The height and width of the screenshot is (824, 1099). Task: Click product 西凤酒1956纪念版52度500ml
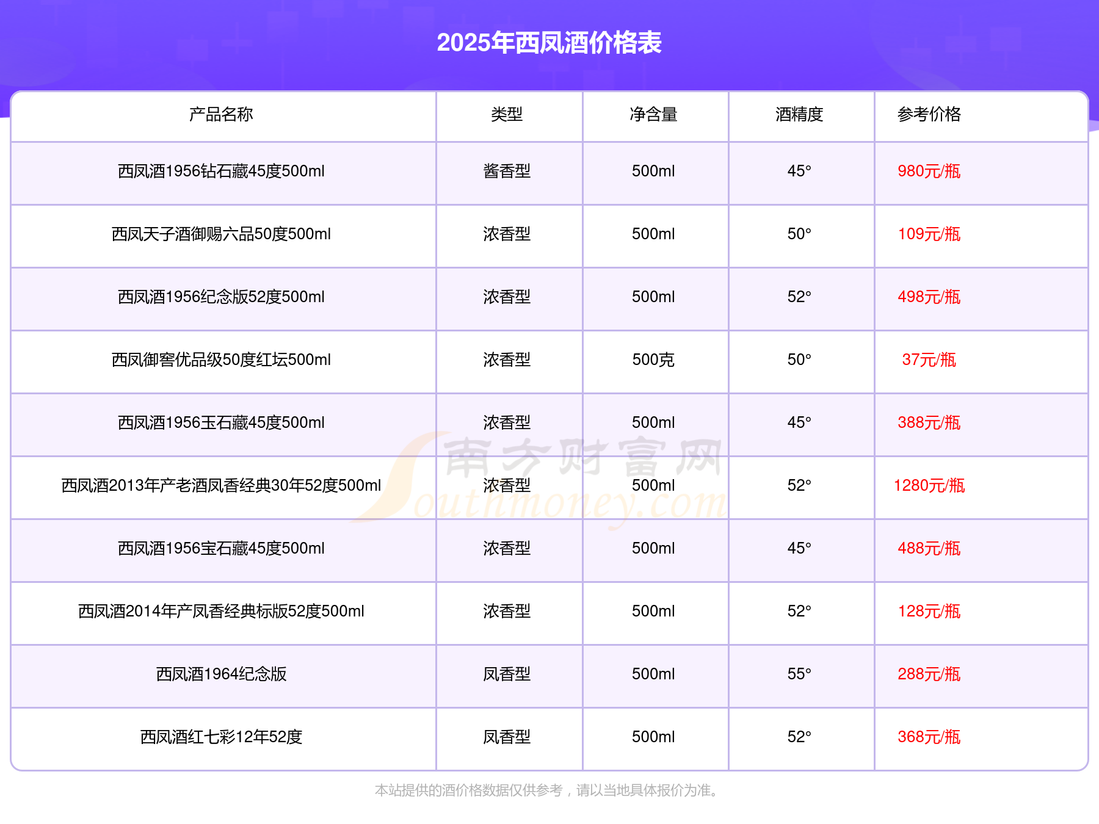pos(221,297)
